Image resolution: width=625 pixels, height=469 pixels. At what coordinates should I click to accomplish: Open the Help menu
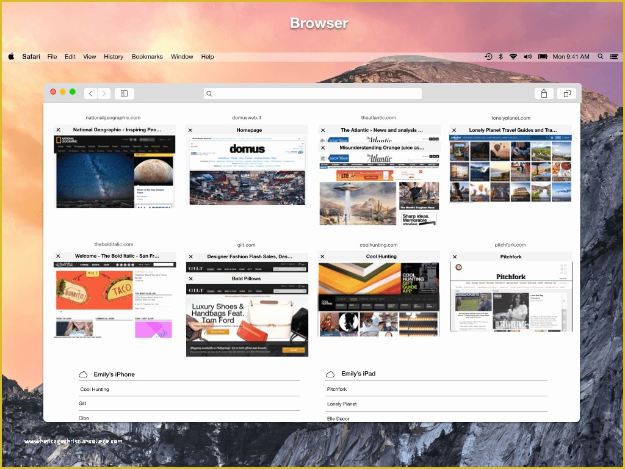coord(208,57)
